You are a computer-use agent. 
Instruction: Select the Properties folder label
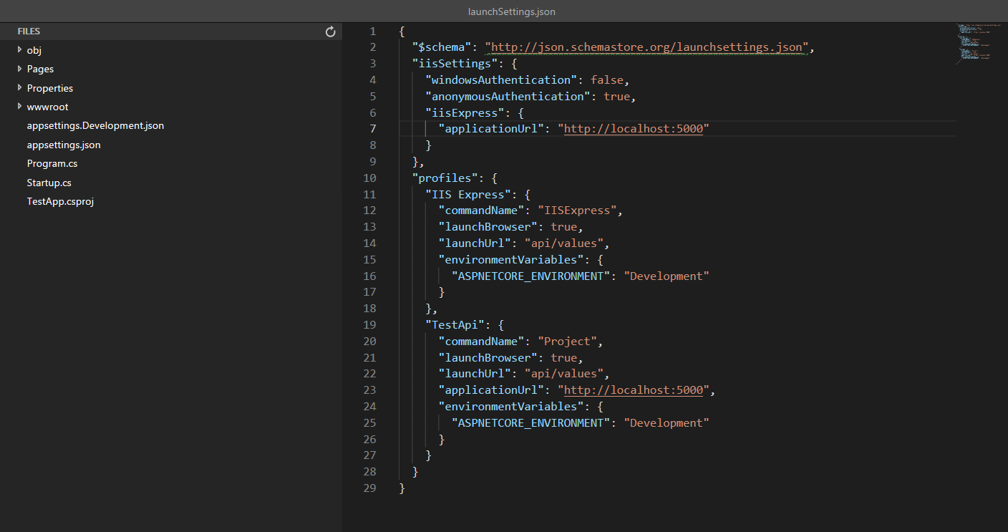coord(50,88)
